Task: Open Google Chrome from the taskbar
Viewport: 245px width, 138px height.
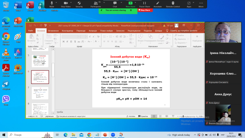Action: (89, 135)
